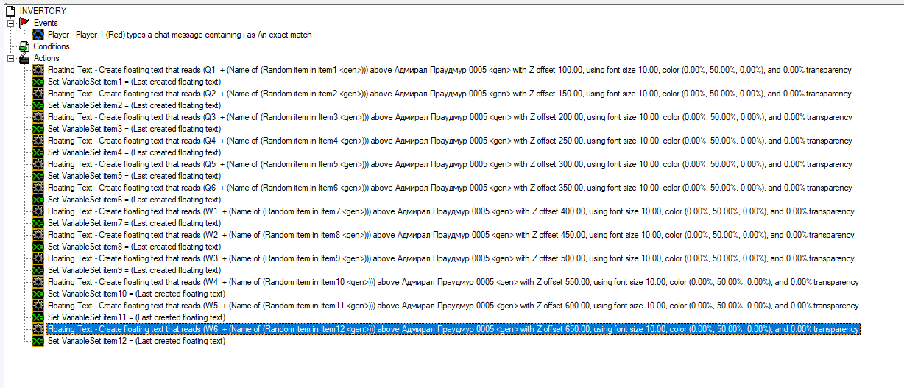
Task: Select the W1 floating text action
Action: point(451,211)
